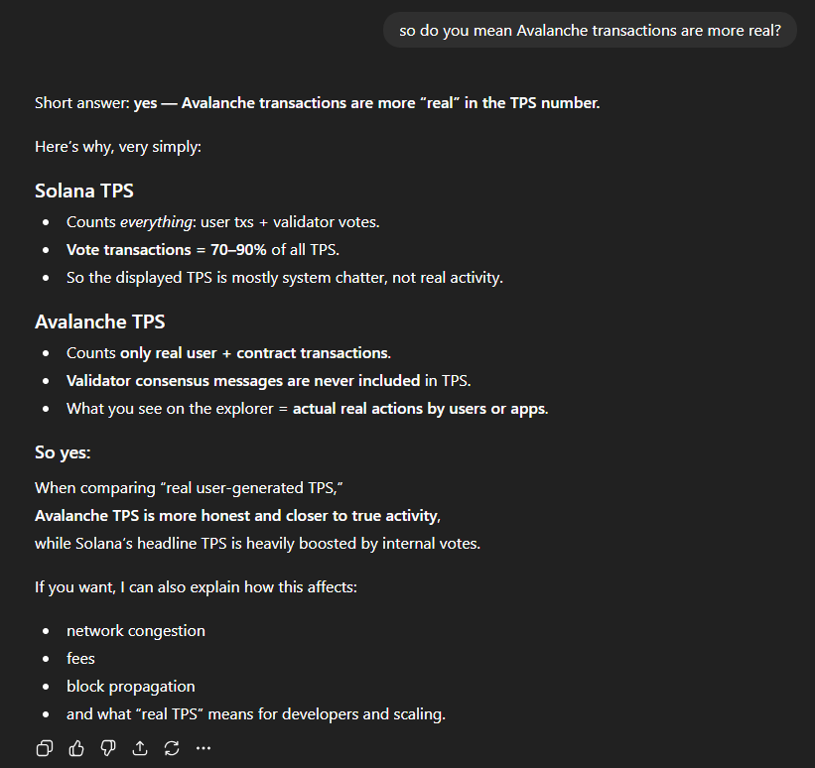Click the "block propagation" bullet item

[x=131, y=687]
